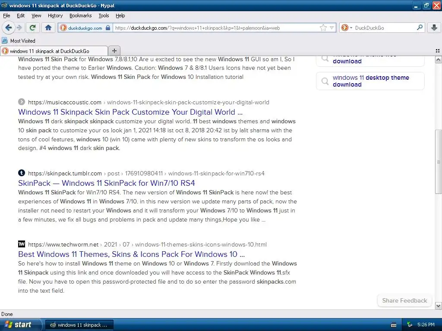
Task: Reload the current page
Action: click(33, 28)
